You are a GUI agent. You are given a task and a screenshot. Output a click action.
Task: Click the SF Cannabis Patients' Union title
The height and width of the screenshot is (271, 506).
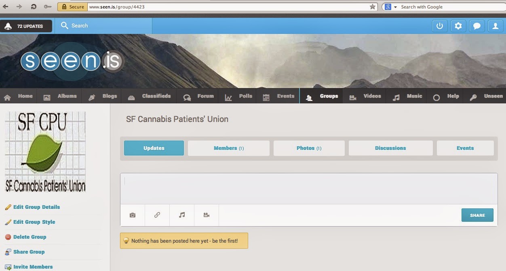(177, 119)
